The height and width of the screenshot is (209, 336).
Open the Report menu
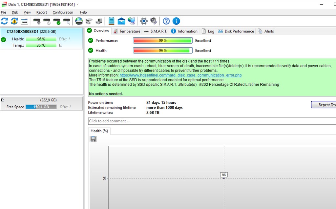point(42,12)
